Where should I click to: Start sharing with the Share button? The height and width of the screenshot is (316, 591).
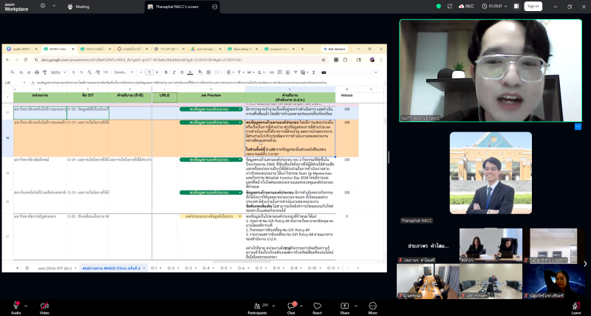(x=344, y=308)
